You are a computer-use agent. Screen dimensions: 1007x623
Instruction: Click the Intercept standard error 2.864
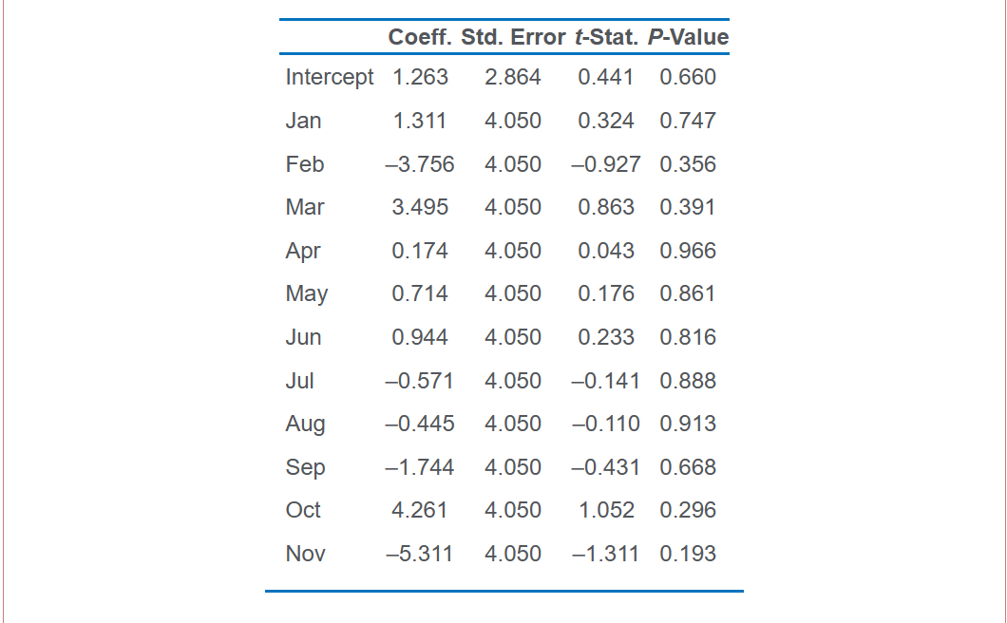click(x=513, y=78)
